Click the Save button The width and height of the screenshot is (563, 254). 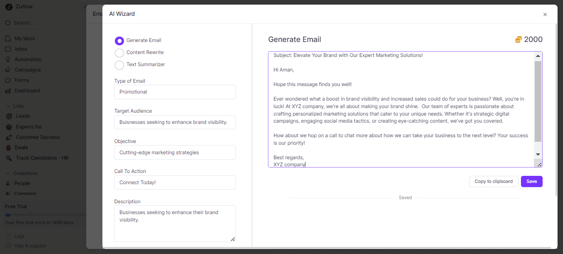531,181
